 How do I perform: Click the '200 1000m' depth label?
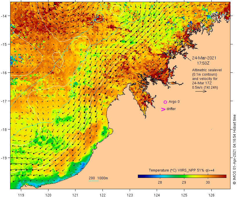(98, 178)
